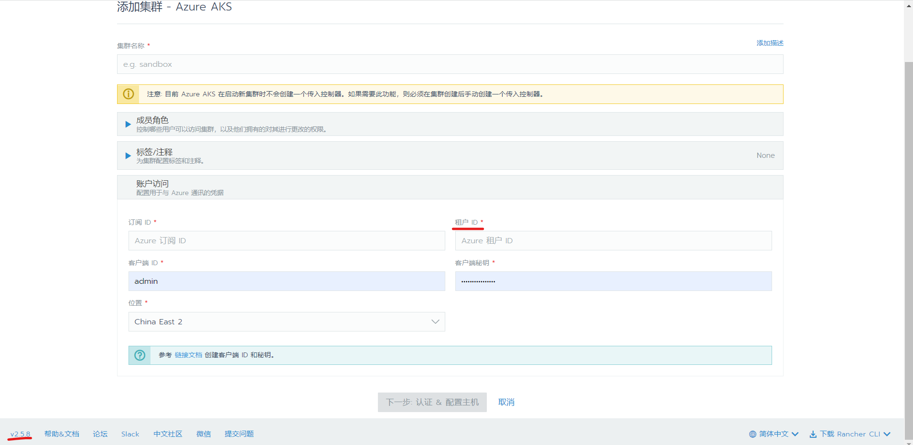Open the 位置 dropdown showing China East 2
The width and height of the screenshot is (913, 445).
[x=287, y=322]
